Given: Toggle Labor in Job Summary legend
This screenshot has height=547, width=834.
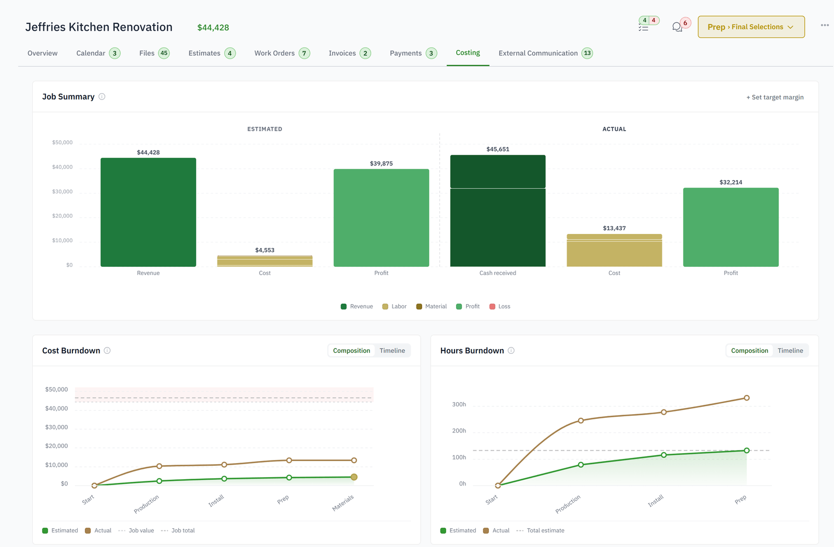Looking at the screenshot, I should [395, 306].
